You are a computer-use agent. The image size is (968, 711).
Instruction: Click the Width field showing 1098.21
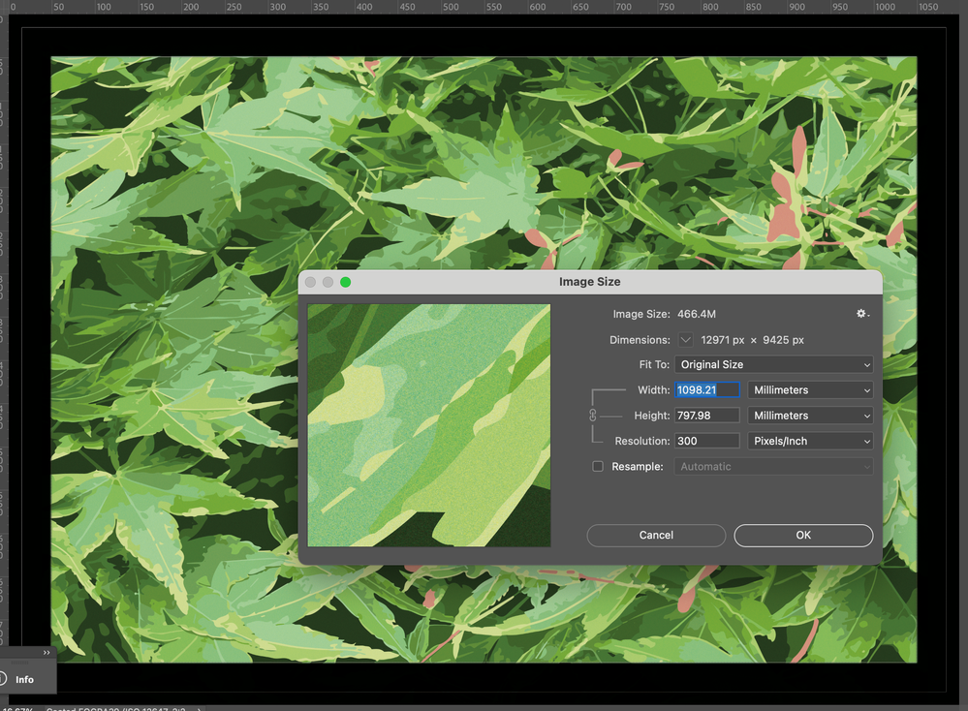[x=706, y=390]
